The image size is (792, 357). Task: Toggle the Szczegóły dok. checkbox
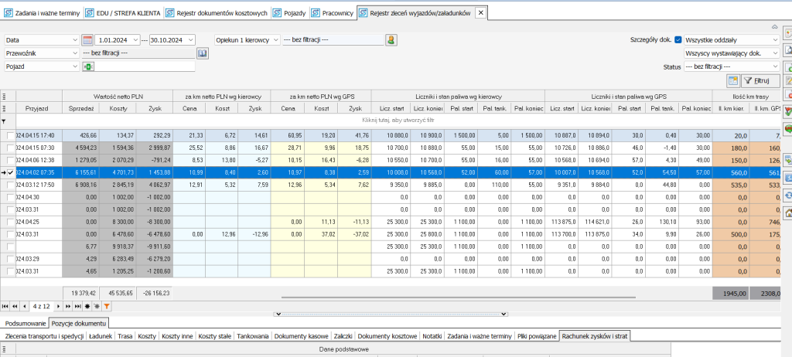tap(678, 39)
